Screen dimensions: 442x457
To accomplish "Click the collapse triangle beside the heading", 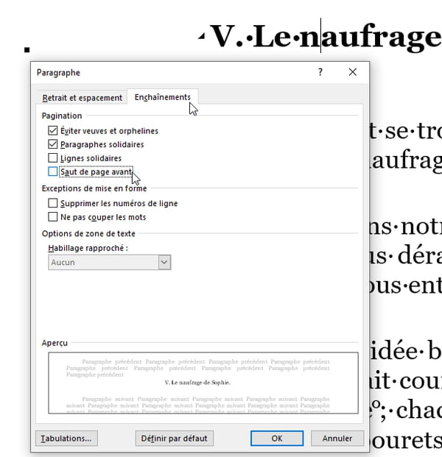I will [x=201, y=36].
